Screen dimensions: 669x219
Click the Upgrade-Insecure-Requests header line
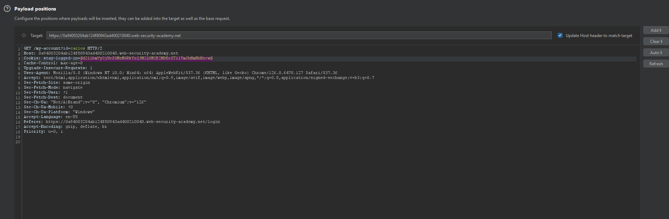tap(58, 68)
